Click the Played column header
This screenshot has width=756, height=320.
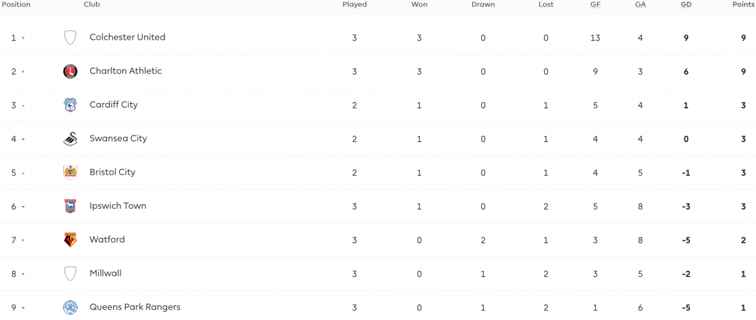pyautogui.click(x=354, y=4)
